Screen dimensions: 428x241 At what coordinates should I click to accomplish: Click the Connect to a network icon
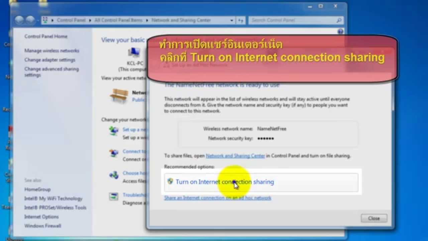[114, 153]
